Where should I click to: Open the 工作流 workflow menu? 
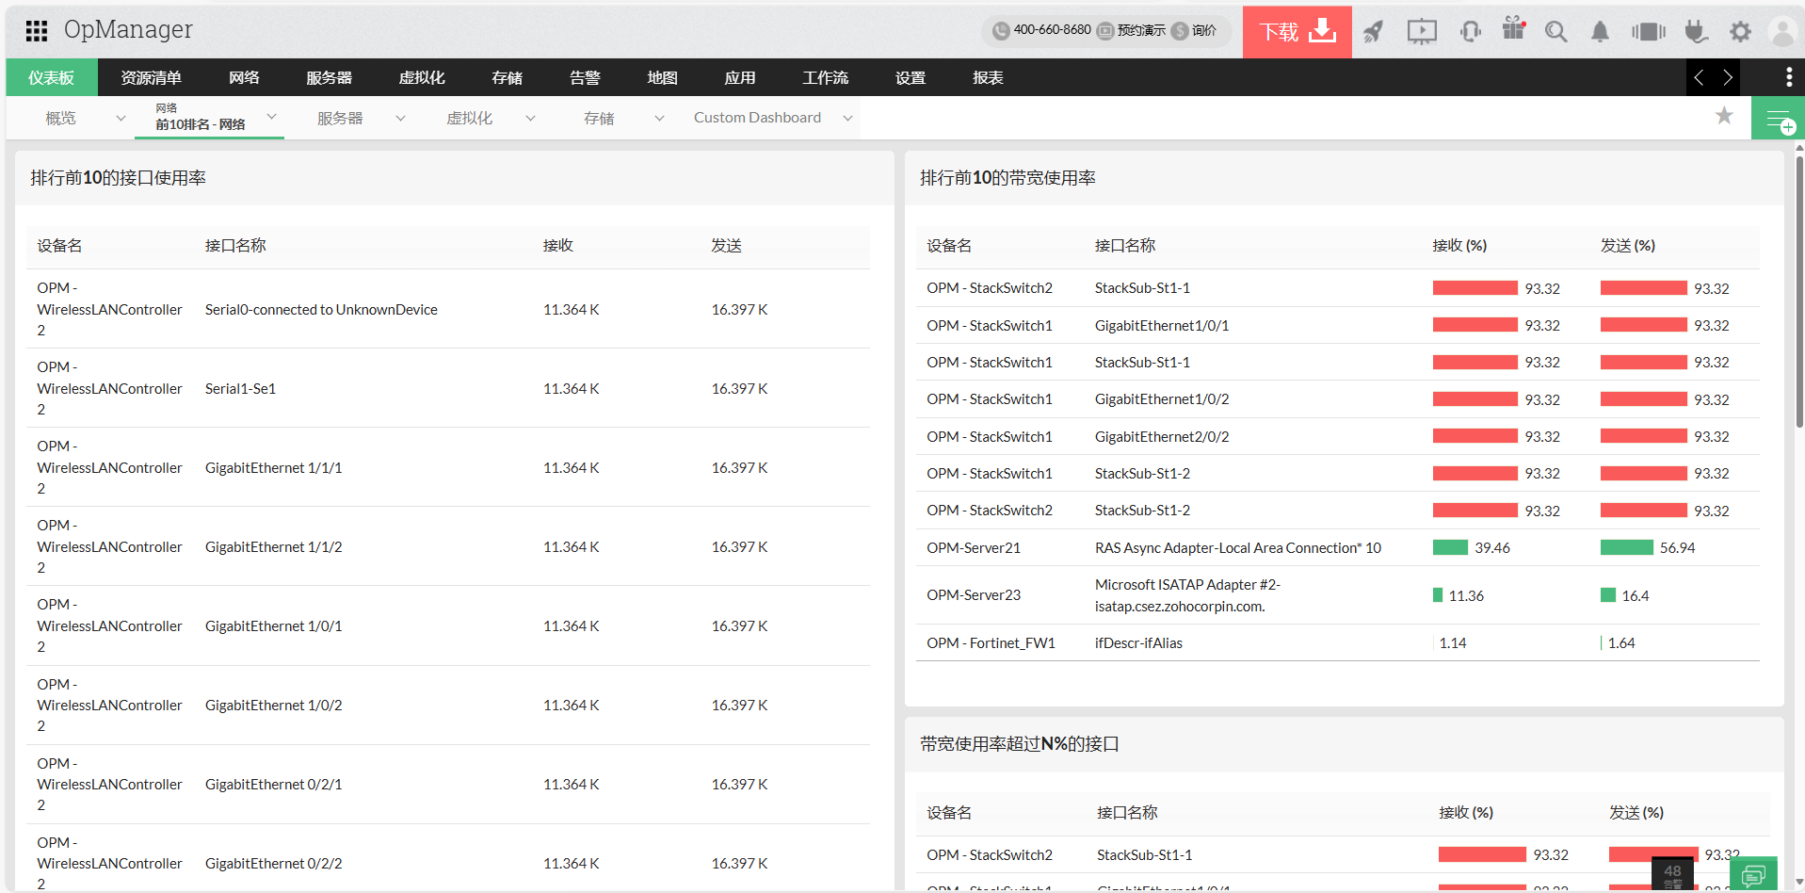pyautogui.click(x=825, y=77)
